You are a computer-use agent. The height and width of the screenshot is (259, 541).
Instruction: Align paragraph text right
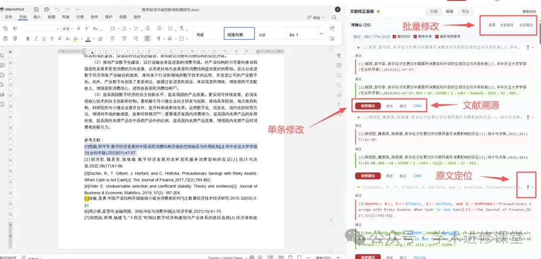(136, 38)
